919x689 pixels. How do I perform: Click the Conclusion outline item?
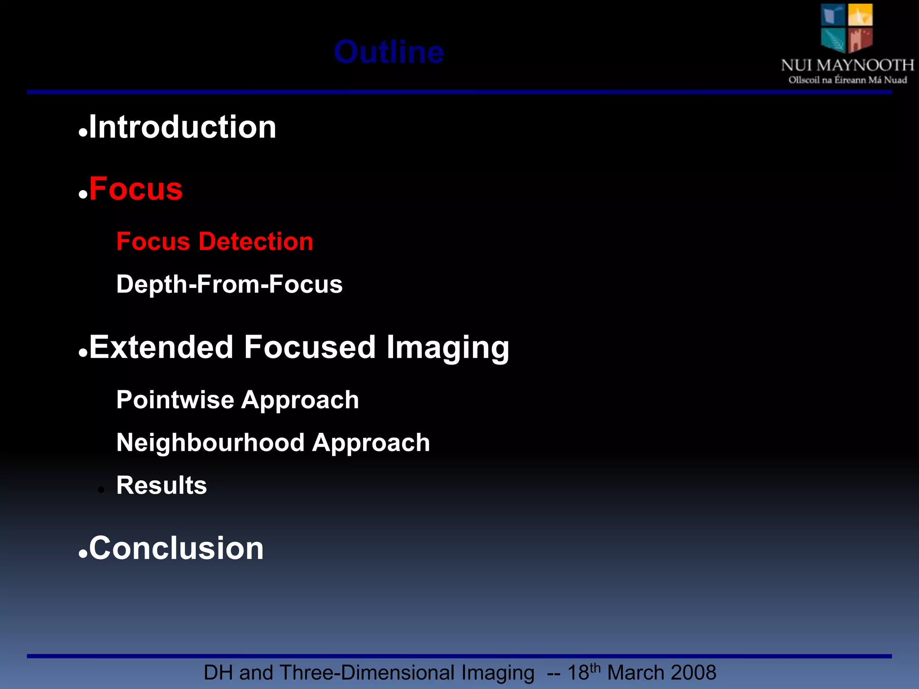coord(176,548)
